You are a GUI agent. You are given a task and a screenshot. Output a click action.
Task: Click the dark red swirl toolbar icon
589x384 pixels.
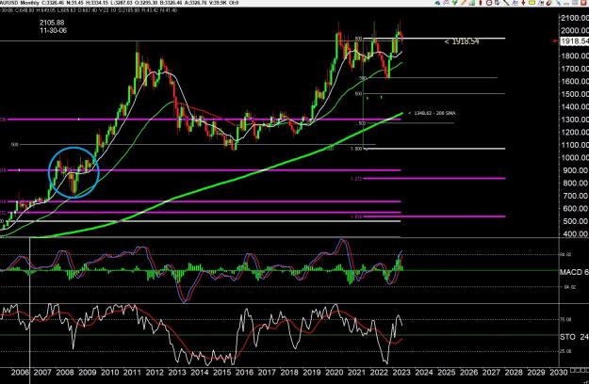coord(548,3)
